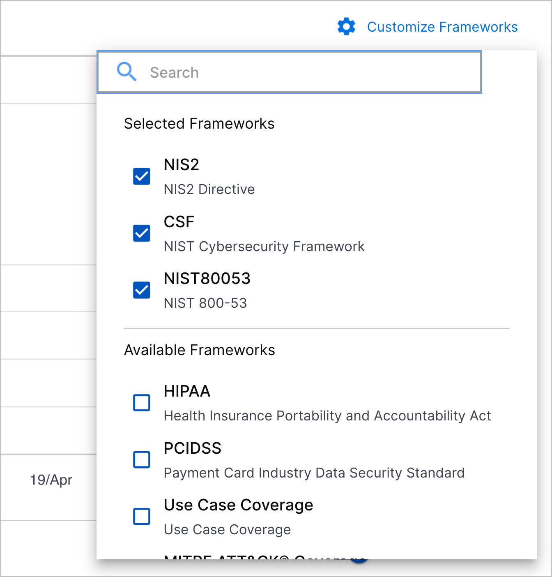Select the PCIDSS framework title
The height and width of the screenshot is (577, 552).
pyautogui.click(x=193, y=448)
